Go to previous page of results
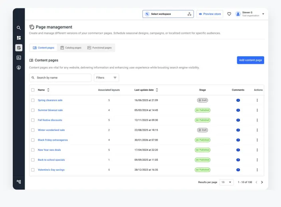This screenshot has width=281, height=207. 256,182
